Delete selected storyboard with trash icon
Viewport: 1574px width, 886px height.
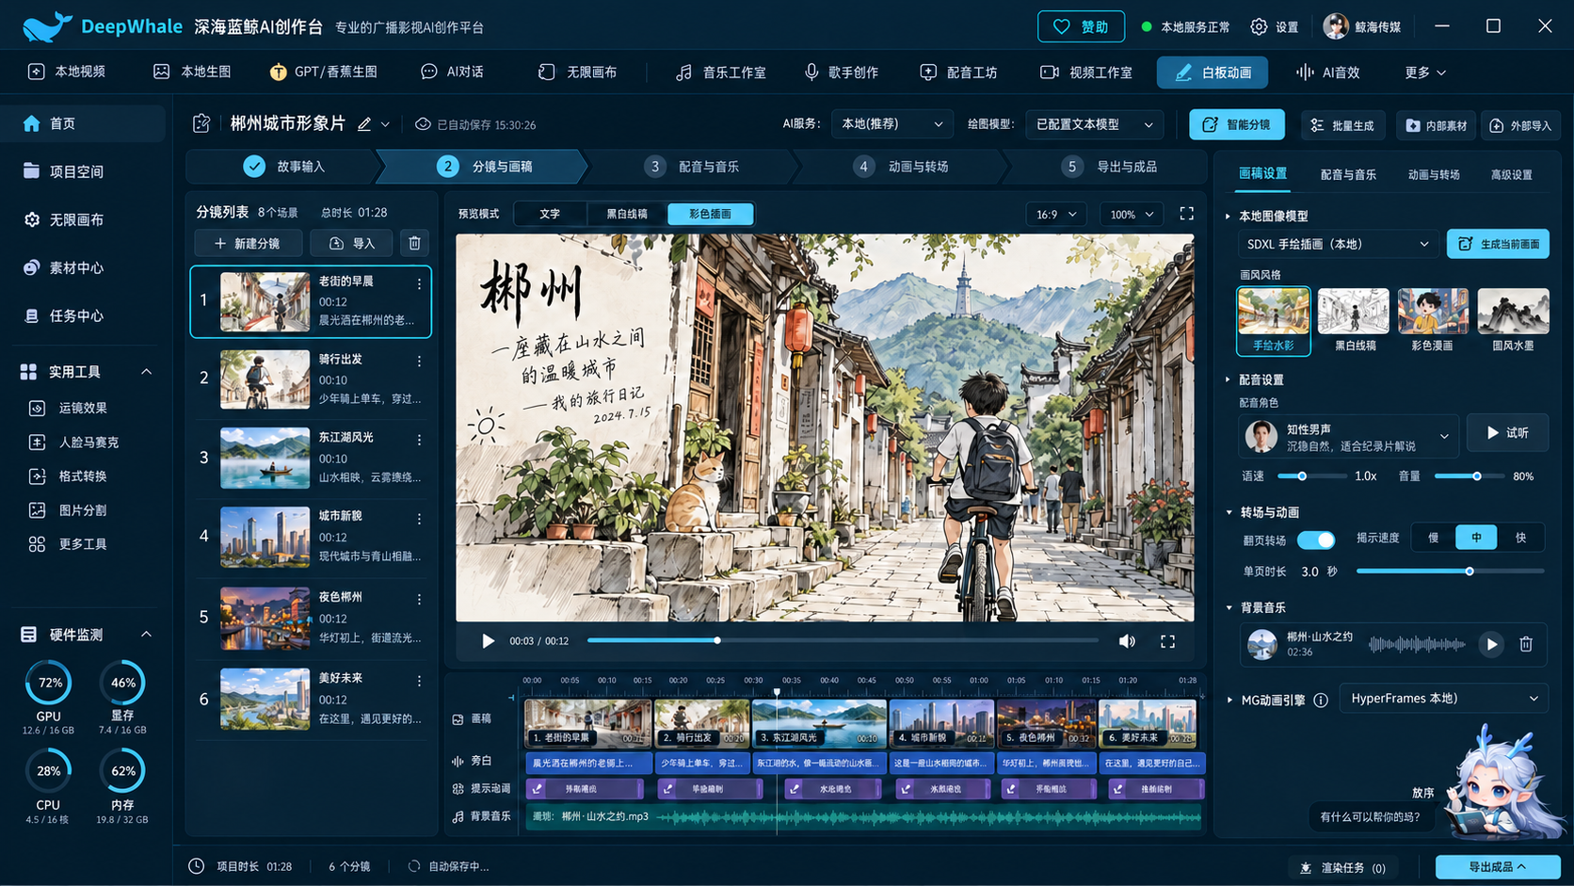coord(414,243)
